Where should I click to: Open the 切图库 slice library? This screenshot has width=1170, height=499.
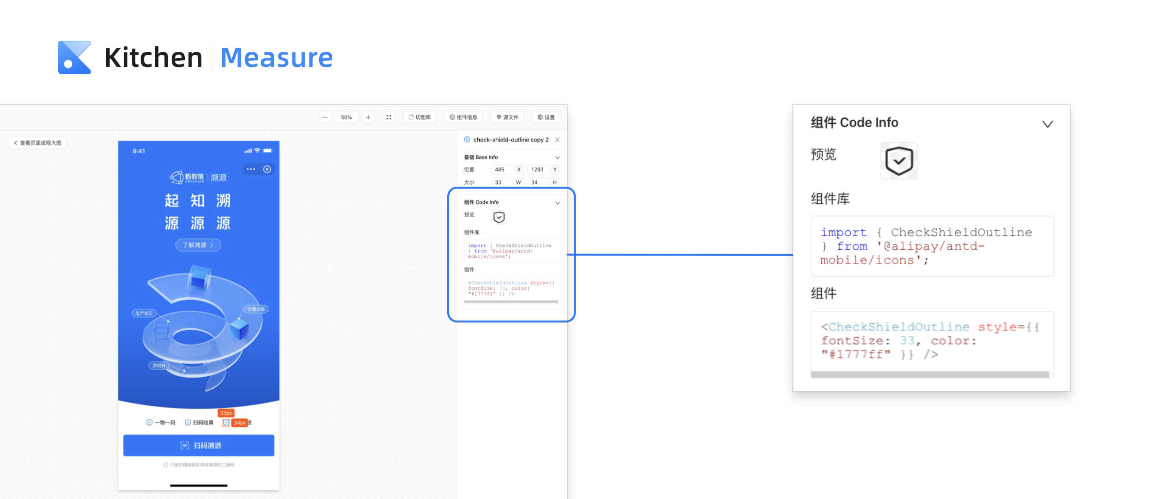tap(420, 117)
